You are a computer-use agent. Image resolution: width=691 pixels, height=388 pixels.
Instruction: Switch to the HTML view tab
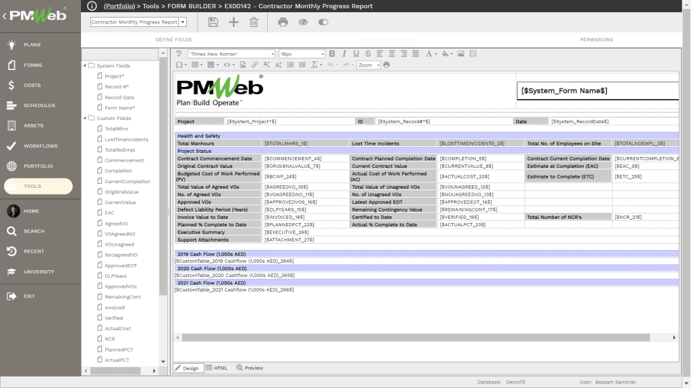coord(217,368)
